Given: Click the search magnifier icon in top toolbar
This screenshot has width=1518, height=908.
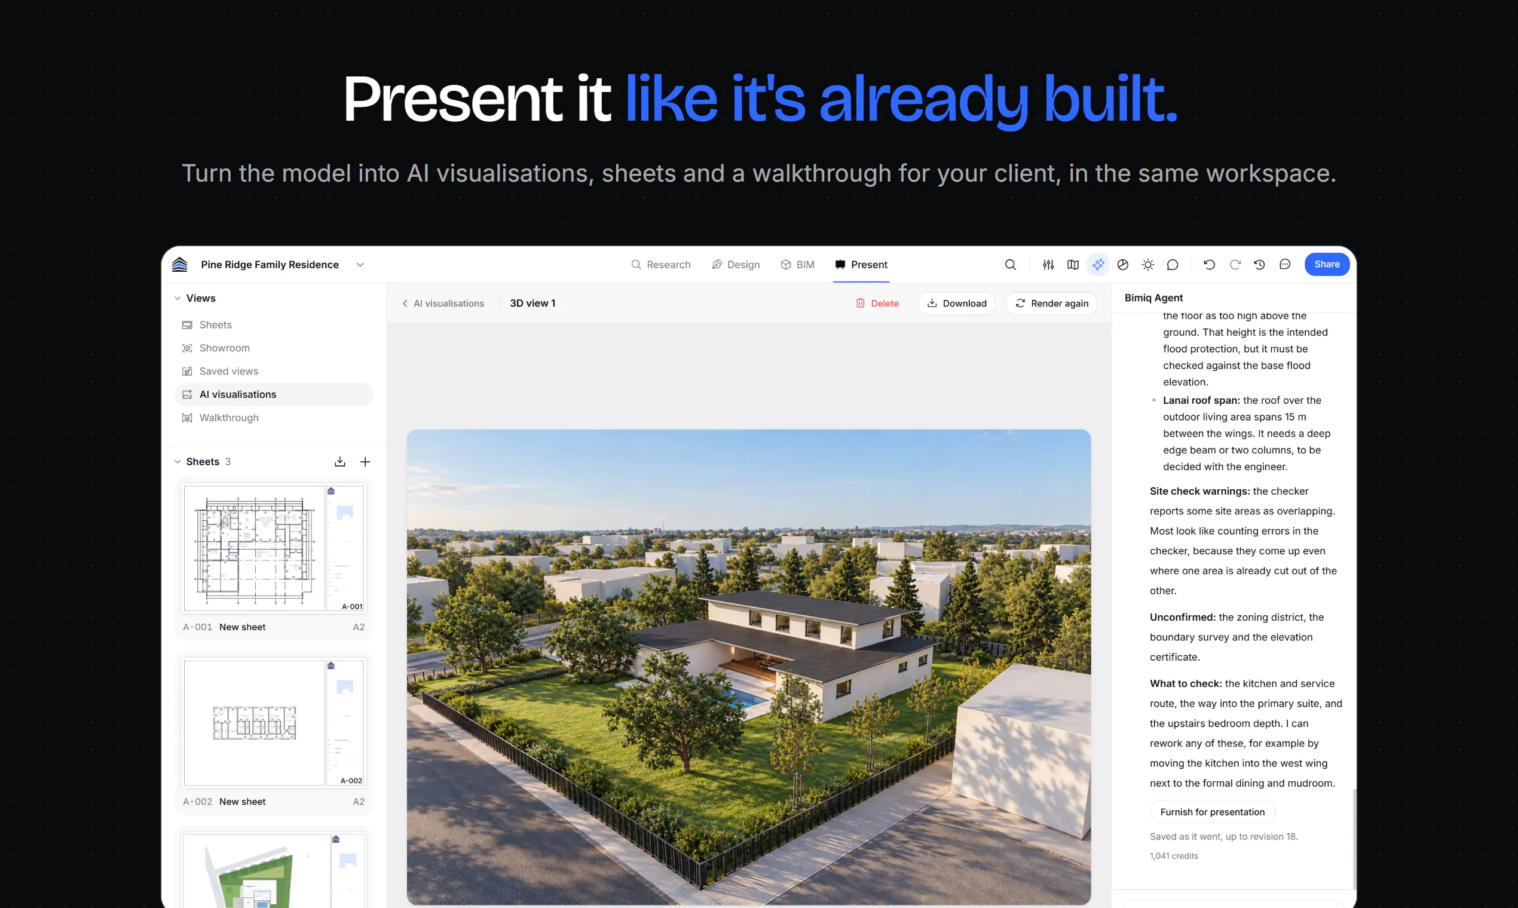Looking at the screenshot, I should pyautogui.click(x=1011, y=264).
